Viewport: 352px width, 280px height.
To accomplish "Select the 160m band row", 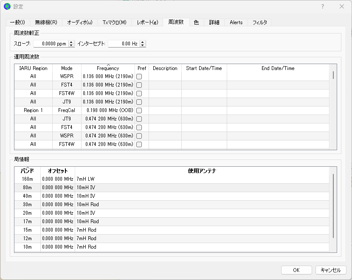I will [172, 179].
